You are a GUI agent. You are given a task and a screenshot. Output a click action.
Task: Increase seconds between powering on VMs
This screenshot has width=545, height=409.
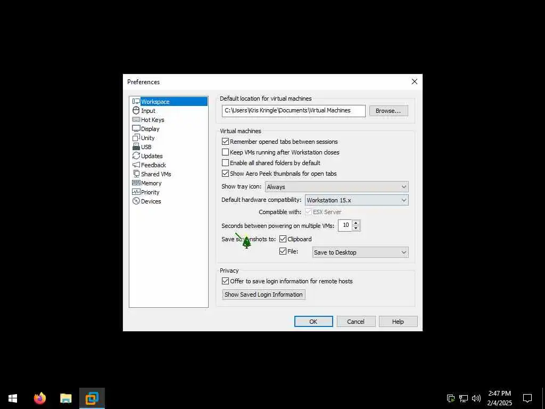(x=355, y=223)
